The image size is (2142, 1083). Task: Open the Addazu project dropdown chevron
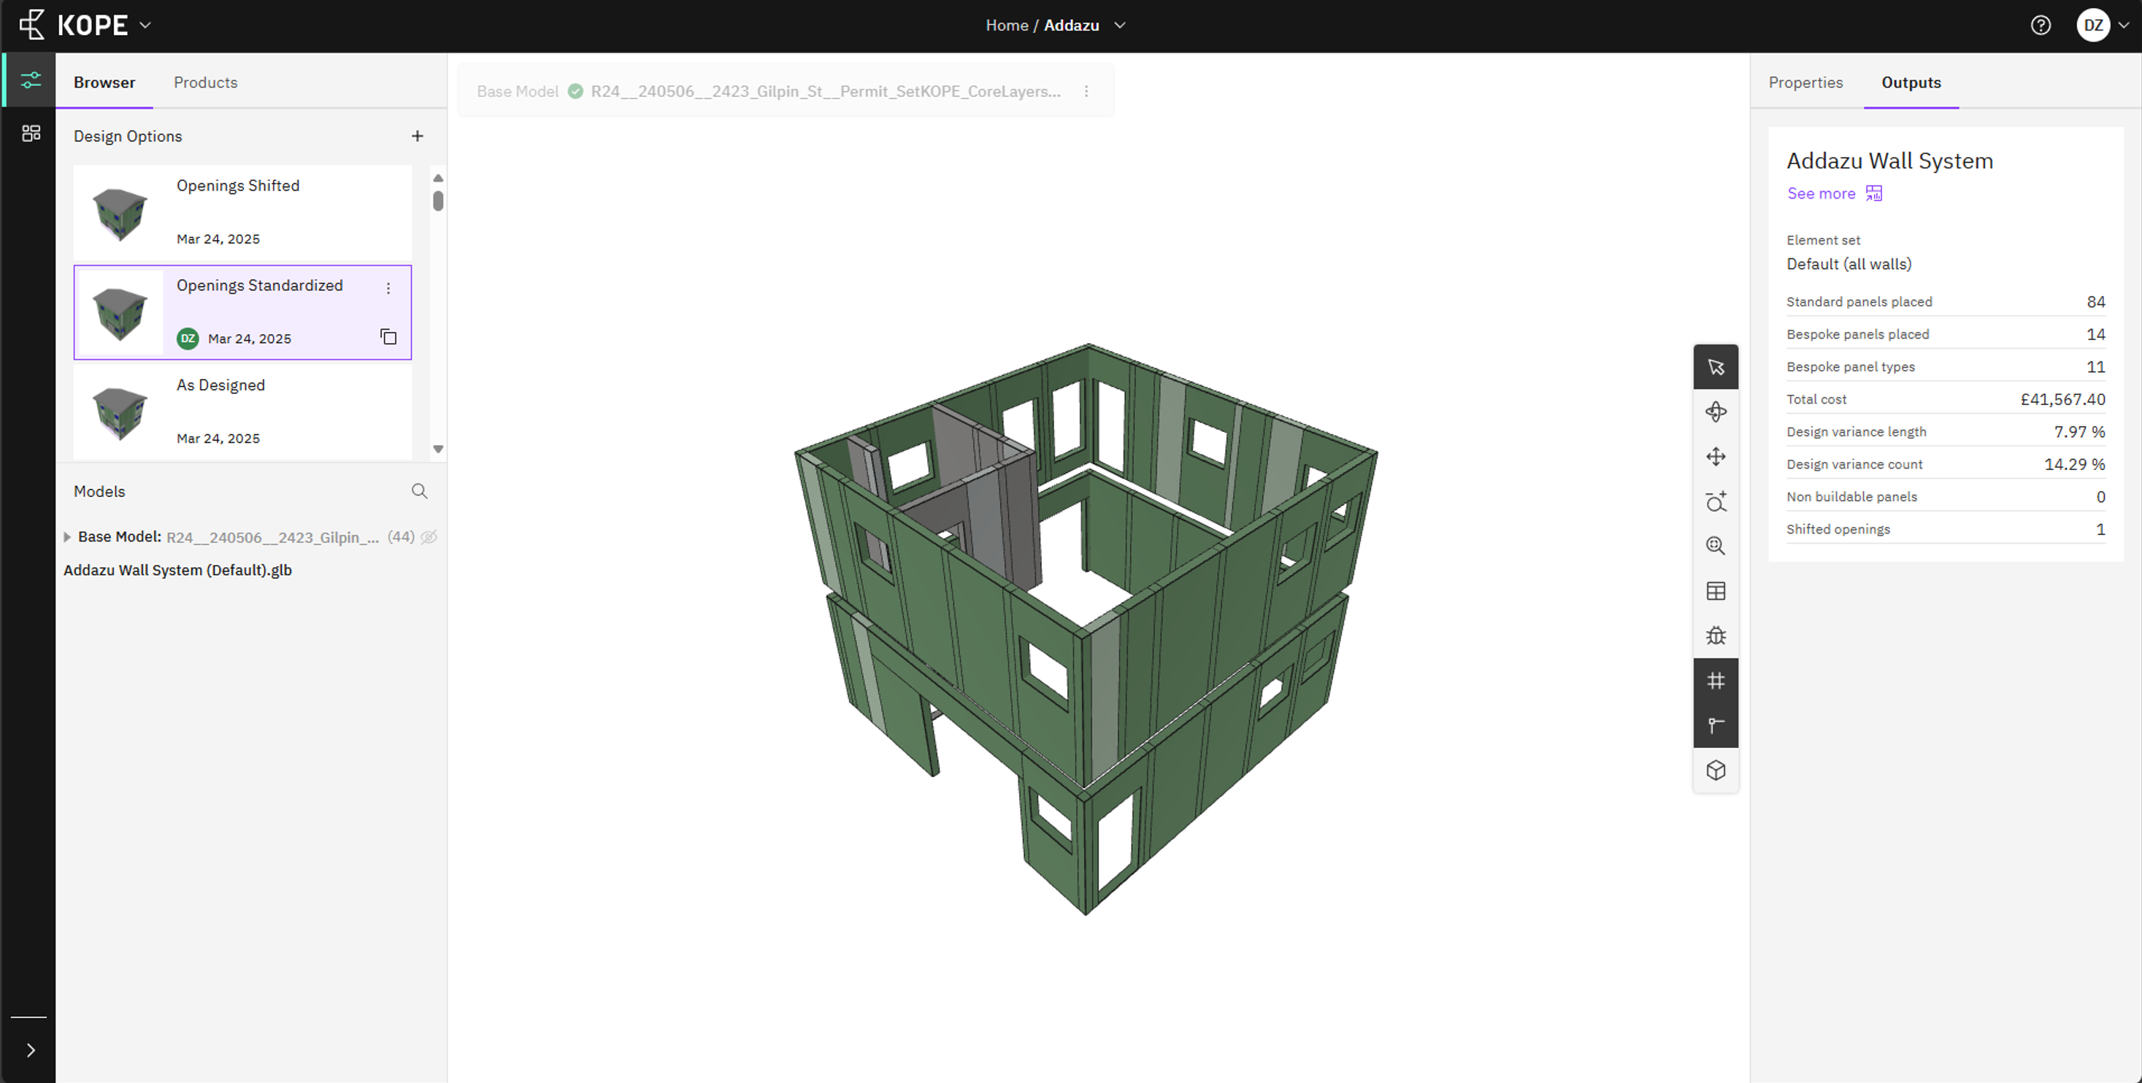(1119, 25)
